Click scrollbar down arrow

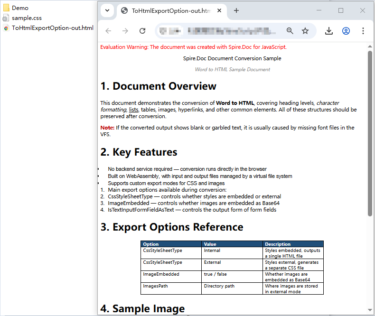370,310
